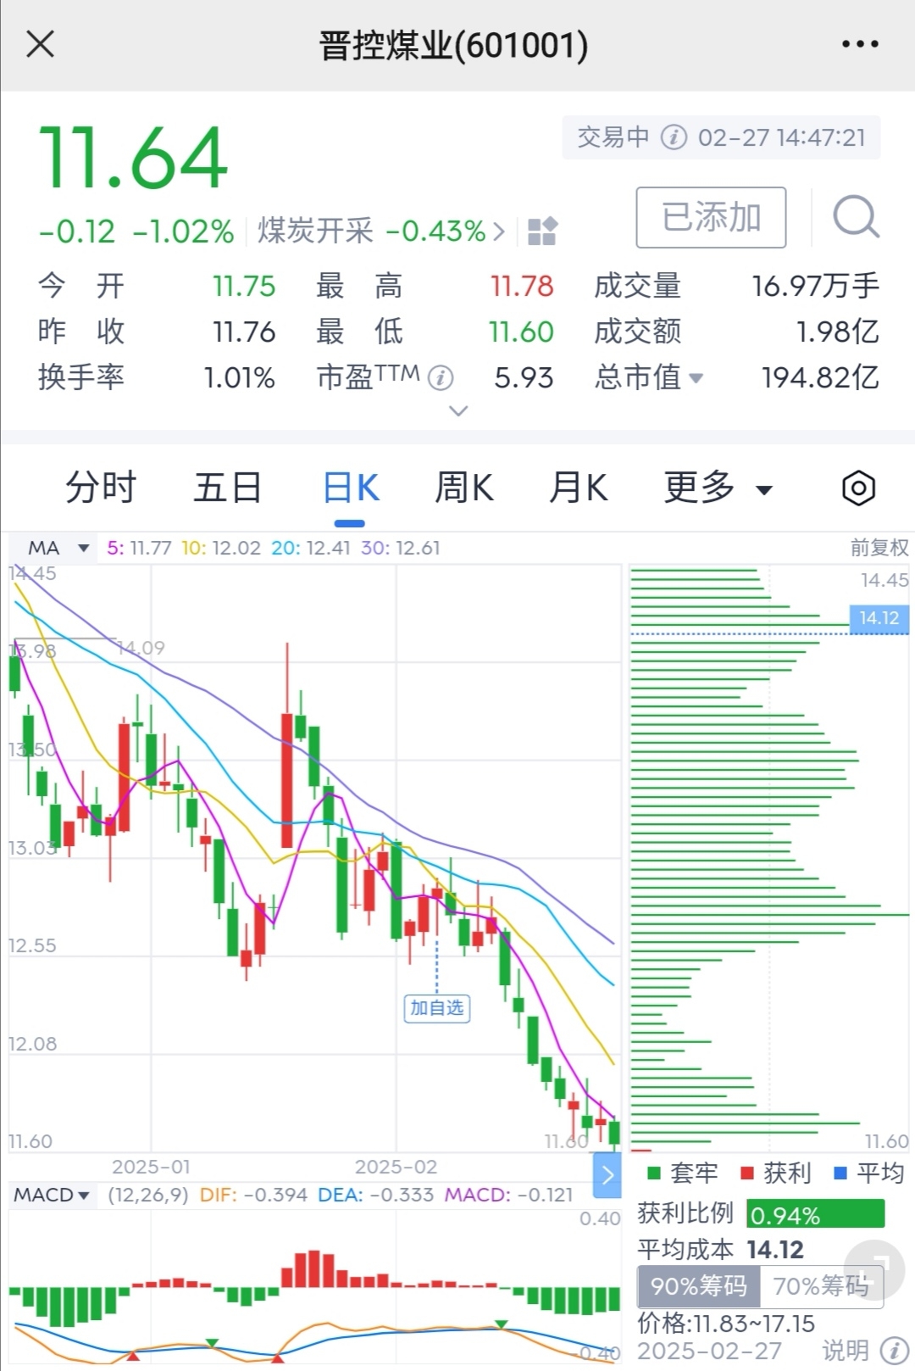
Task: Close the stock detail page
Action: (40, 44)
